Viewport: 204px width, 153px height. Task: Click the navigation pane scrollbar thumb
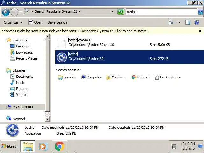coord(47,75)
